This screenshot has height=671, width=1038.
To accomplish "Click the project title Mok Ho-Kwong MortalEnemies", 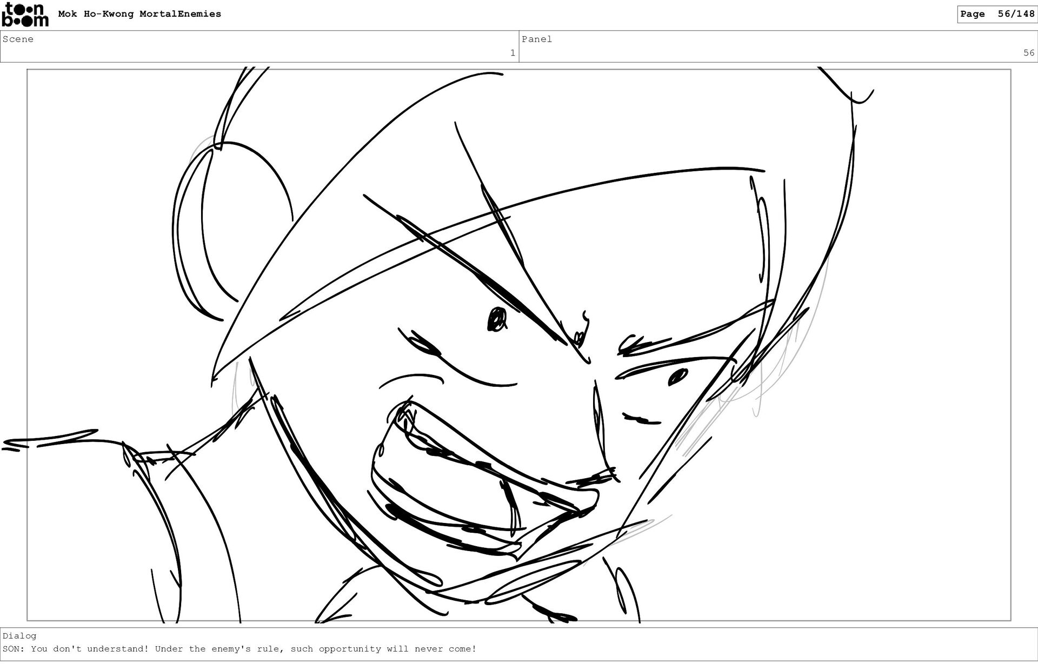I will [x=139, y=14].
